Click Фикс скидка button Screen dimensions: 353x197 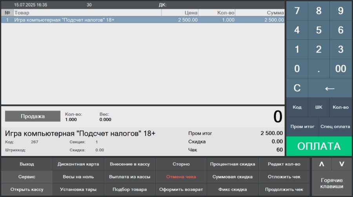[x=233, y=189]
